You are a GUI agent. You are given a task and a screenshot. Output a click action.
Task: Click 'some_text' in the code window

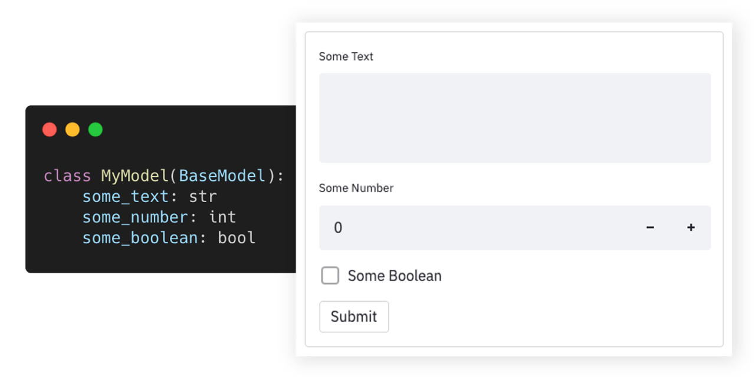[125, 197]
